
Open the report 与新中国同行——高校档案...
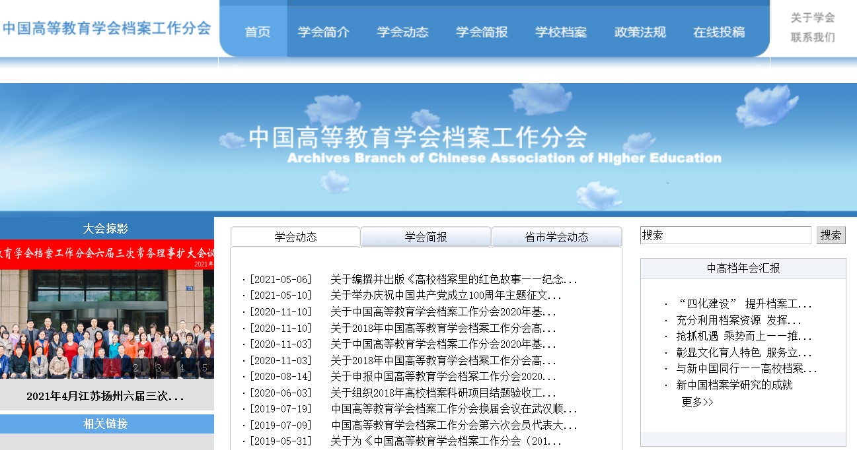[x=747, y=369]
